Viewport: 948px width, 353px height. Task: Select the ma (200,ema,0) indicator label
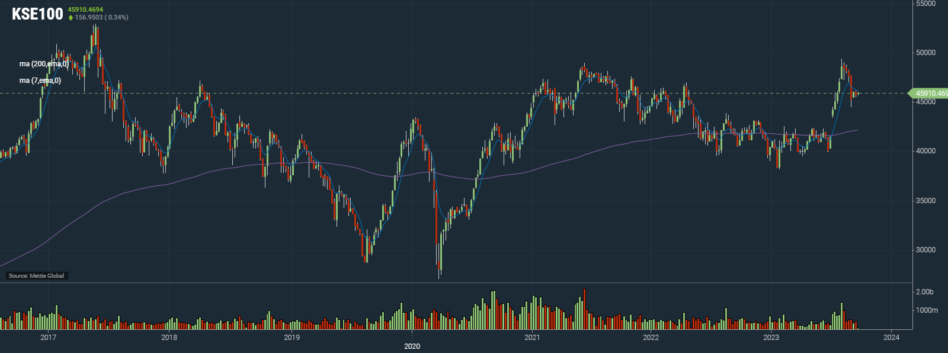(x=44, y=64)
